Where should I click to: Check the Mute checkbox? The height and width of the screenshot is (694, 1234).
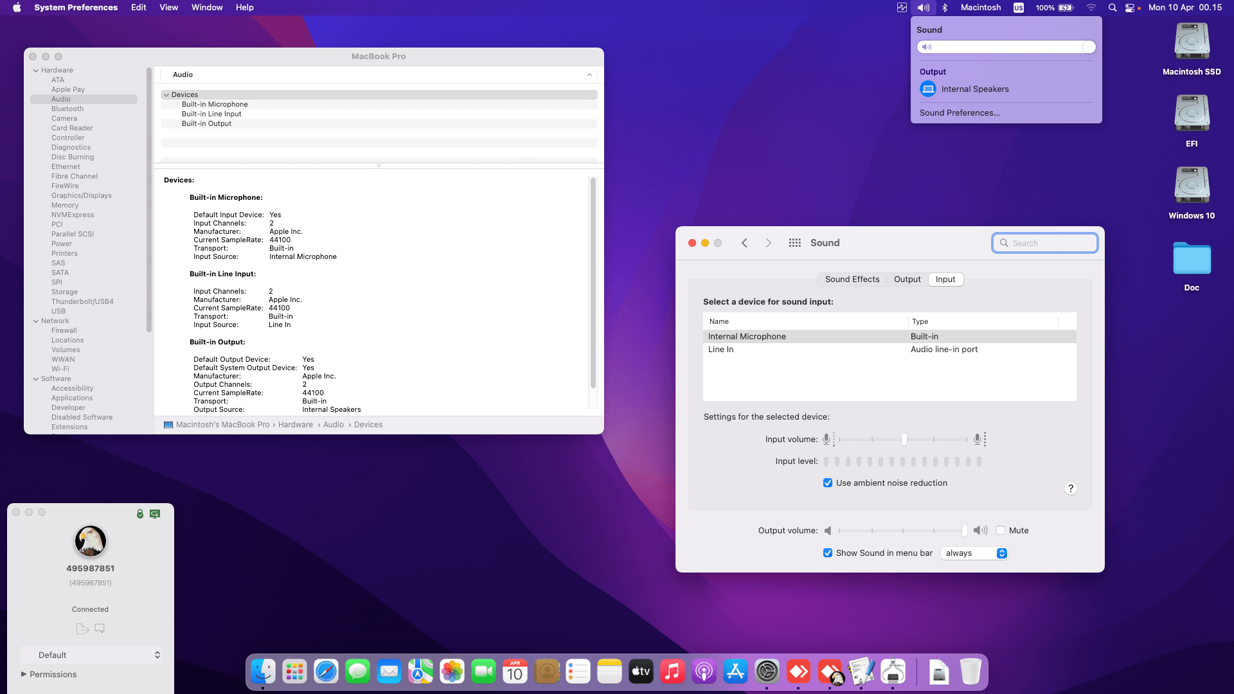coord(1001,531)
